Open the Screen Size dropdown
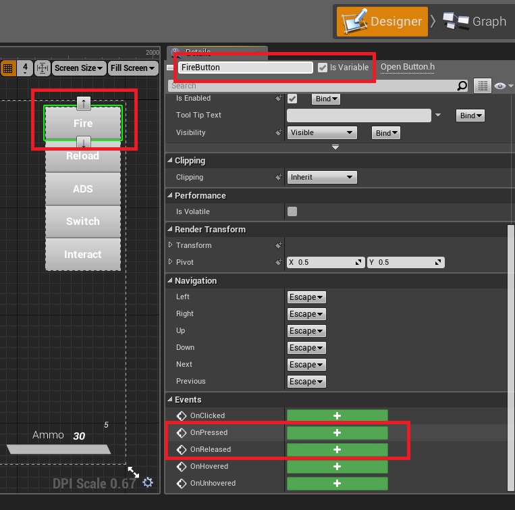 pos(79,68)
